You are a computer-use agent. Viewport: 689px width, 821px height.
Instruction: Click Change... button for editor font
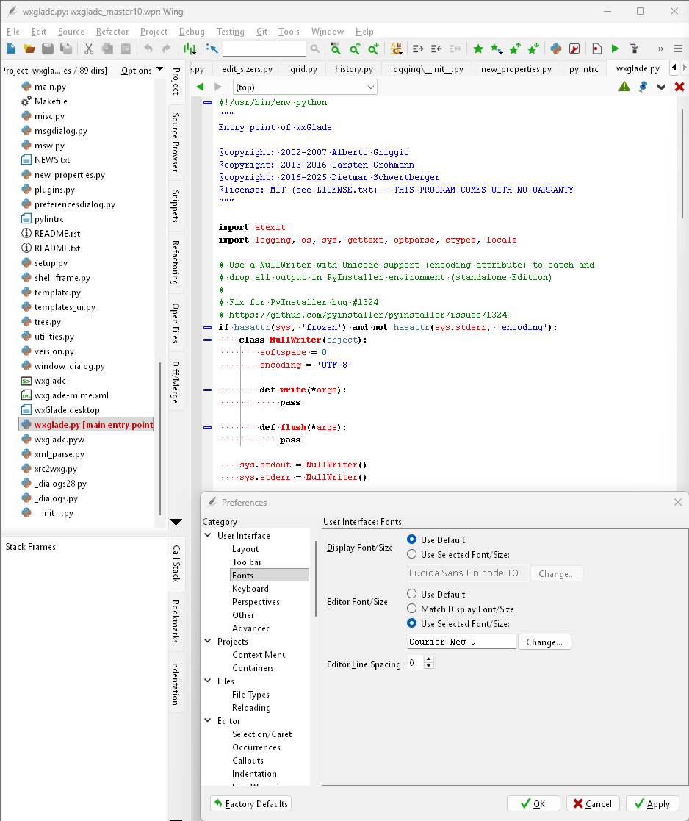point(544,642)
